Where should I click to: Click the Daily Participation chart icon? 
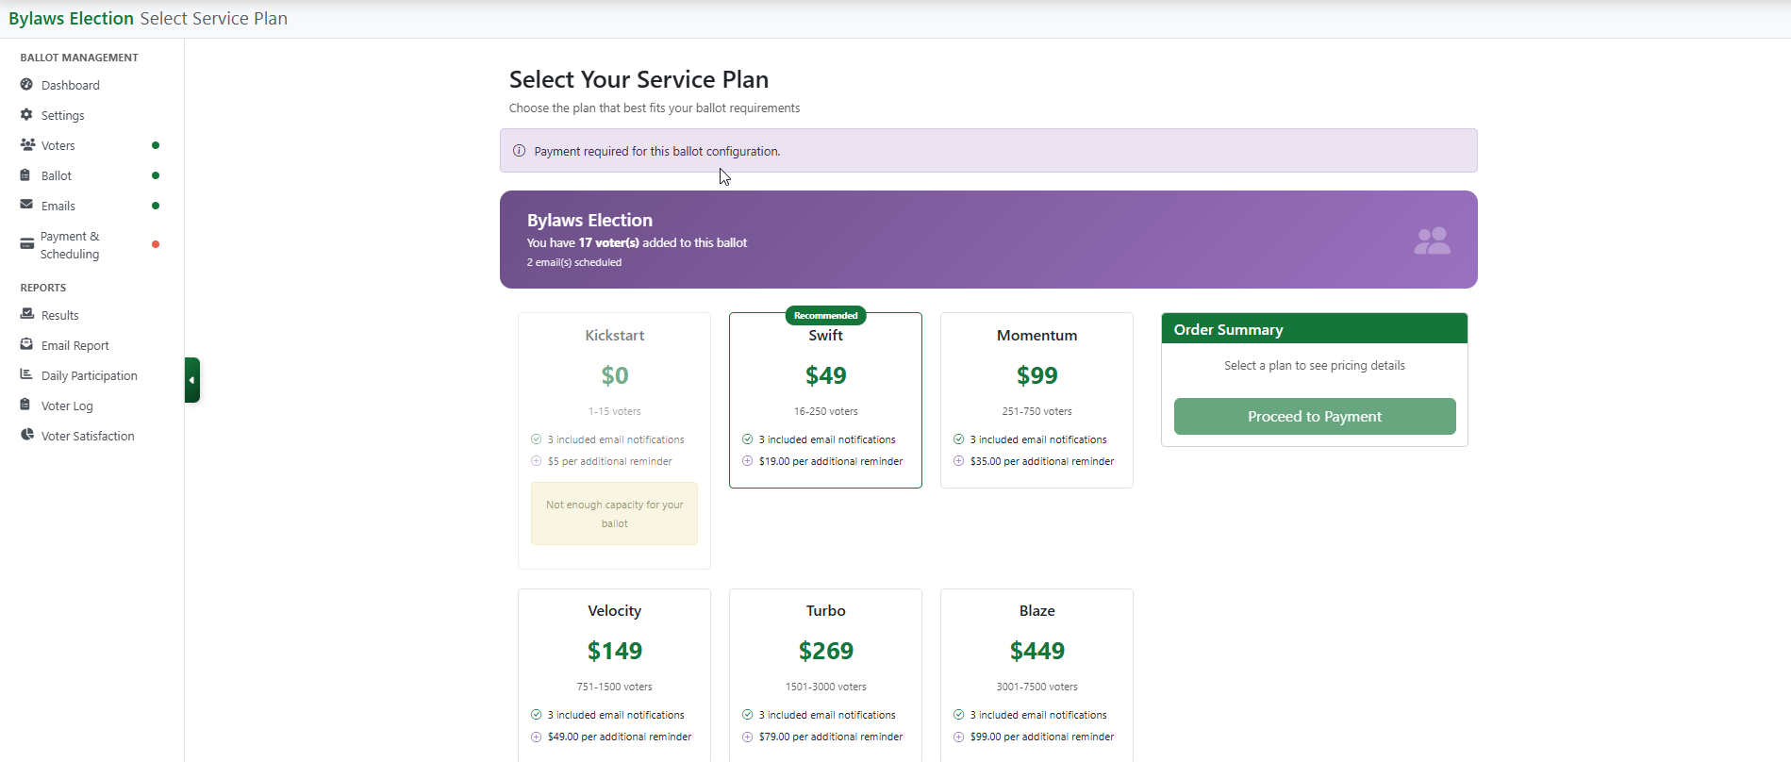(x=26, y=374)
